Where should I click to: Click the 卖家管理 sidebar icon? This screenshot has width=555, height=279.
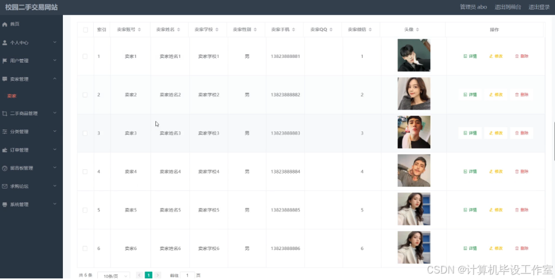coord(5,79)
